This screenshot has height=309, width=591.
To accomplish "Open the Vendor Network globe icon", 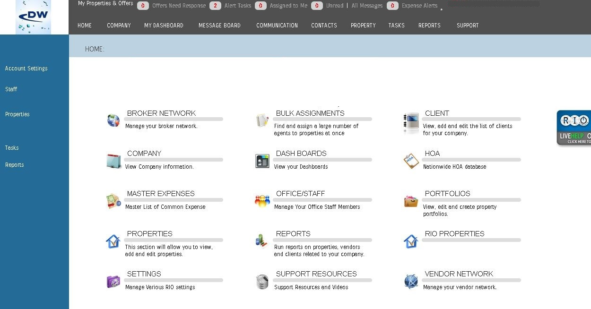I will [410, 281].
